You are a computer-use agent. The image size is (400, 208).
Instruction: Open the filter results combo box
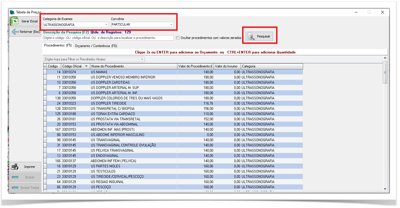(142, 59)
